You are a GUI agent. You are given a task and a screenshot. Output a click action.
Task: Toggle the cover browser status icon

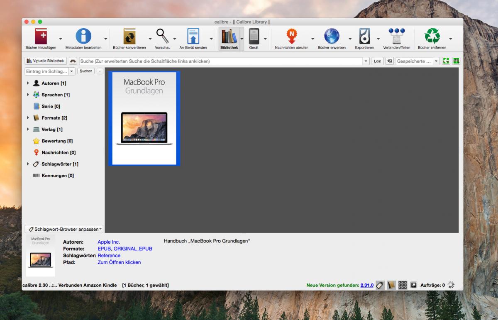click(414, 285)
